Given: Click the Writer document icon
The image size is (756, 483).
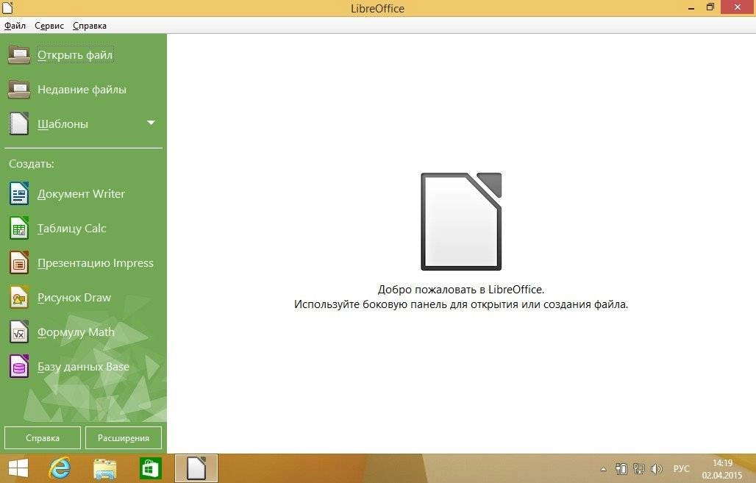Looking at the screenshot, I should click(x=19, y=194).
